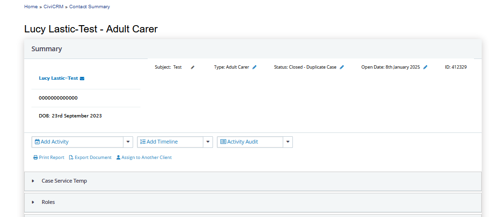The width and height of the screenshot is (503, 217).
Task: Click the Open Date: 8th January 2025 text
Action: click(x=390, y=67)
